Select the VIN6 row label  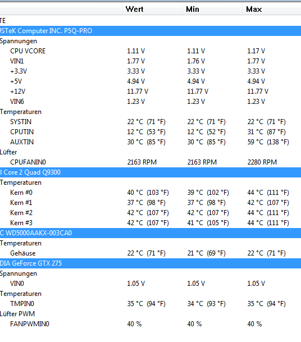17,102
